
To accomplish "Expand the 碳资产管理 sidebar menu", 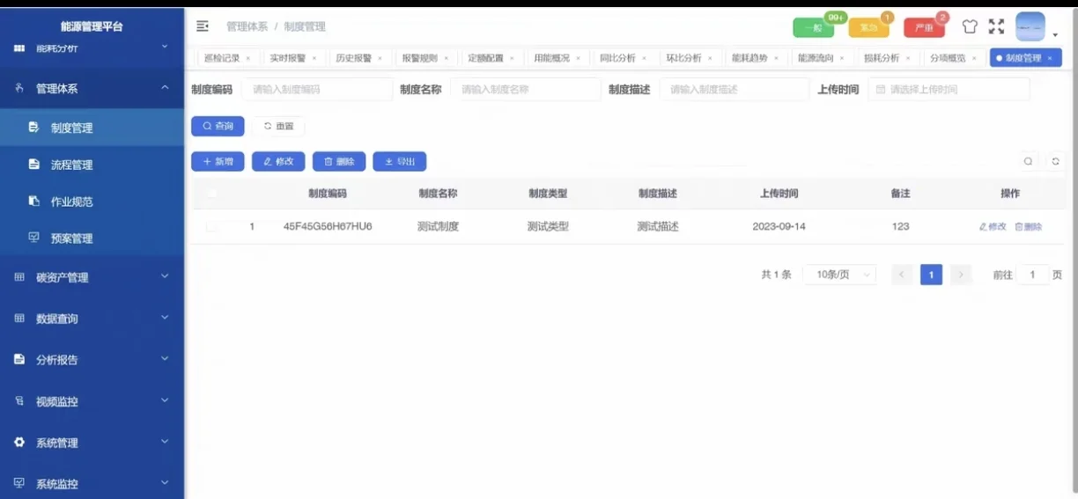I will pos(92,277).
